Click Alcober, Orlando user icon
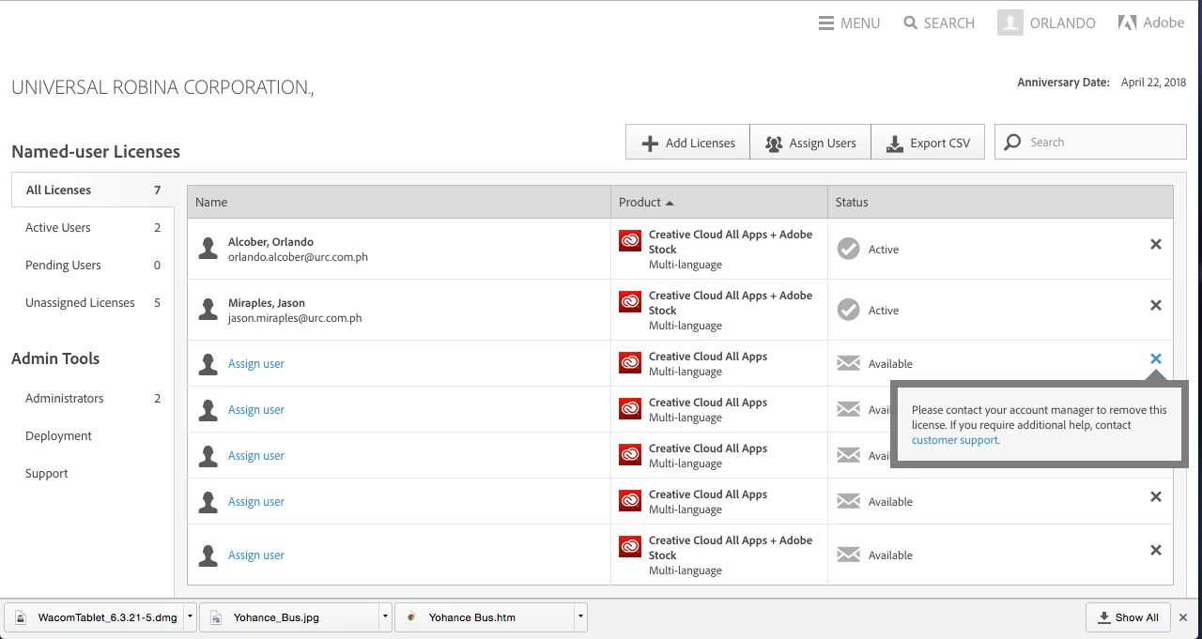Viewport: 1202px width, 639px height. pos(208,249)
